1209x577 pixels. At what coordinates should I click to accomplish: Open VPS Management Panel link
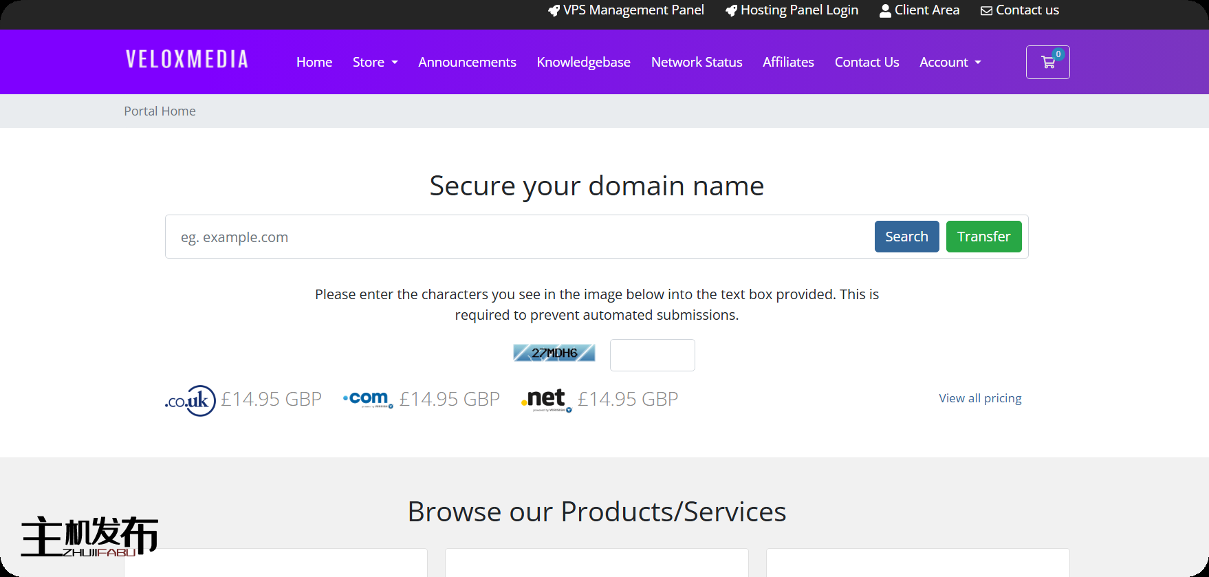[626, 10]
